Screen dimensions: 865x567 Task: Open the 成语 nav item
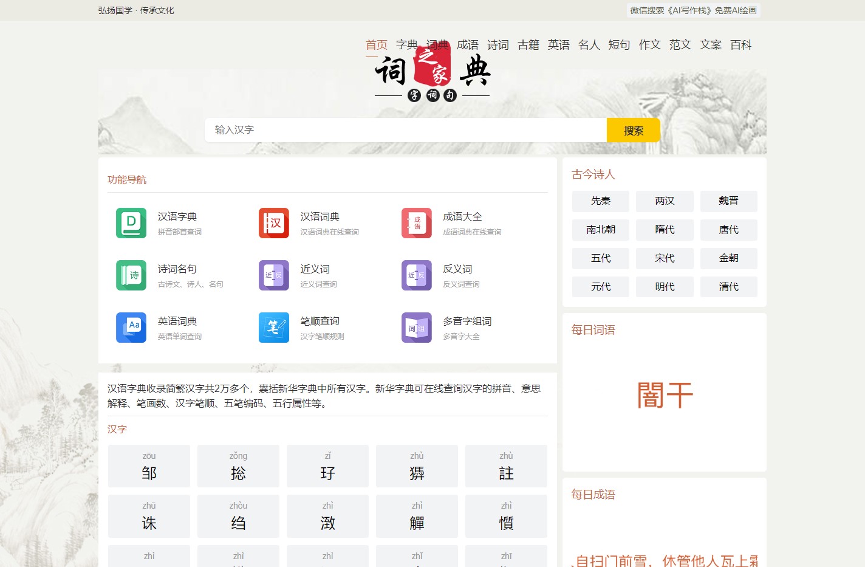tap(468, 44)
